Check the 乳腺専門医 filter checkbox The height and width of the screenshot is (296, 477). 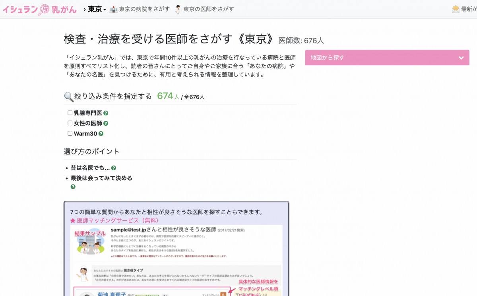(x=70, y=112)
